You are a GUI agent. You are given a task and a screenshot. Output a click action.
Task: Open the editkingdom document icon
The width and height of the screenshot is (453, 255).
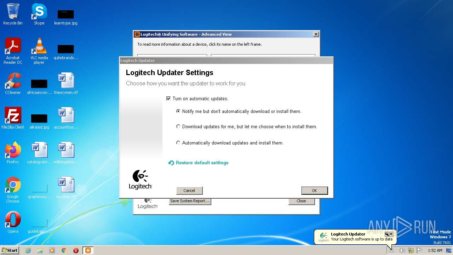click(x=66, y=153)
